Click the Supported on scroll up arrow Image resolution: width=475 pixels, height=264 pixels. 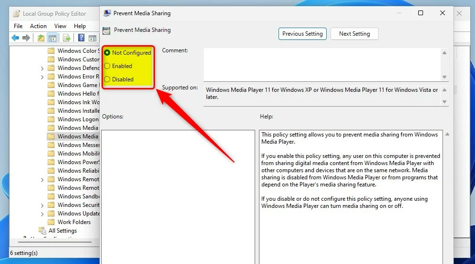click(x=444, y=90)
